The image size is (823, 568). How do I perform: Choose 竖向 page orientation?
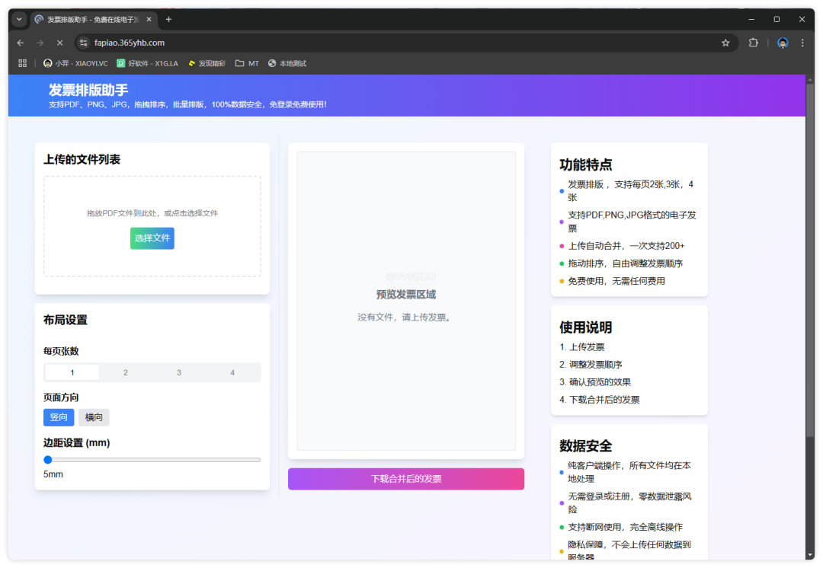click(x=59, y=417)
